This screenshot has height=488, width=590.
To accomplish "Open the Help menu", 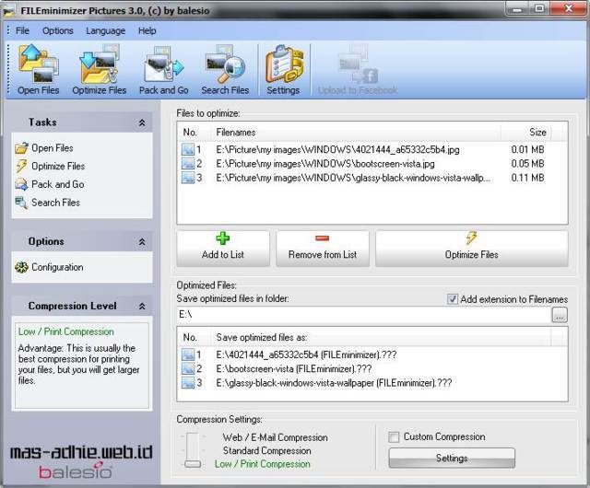I will [147, 30].
